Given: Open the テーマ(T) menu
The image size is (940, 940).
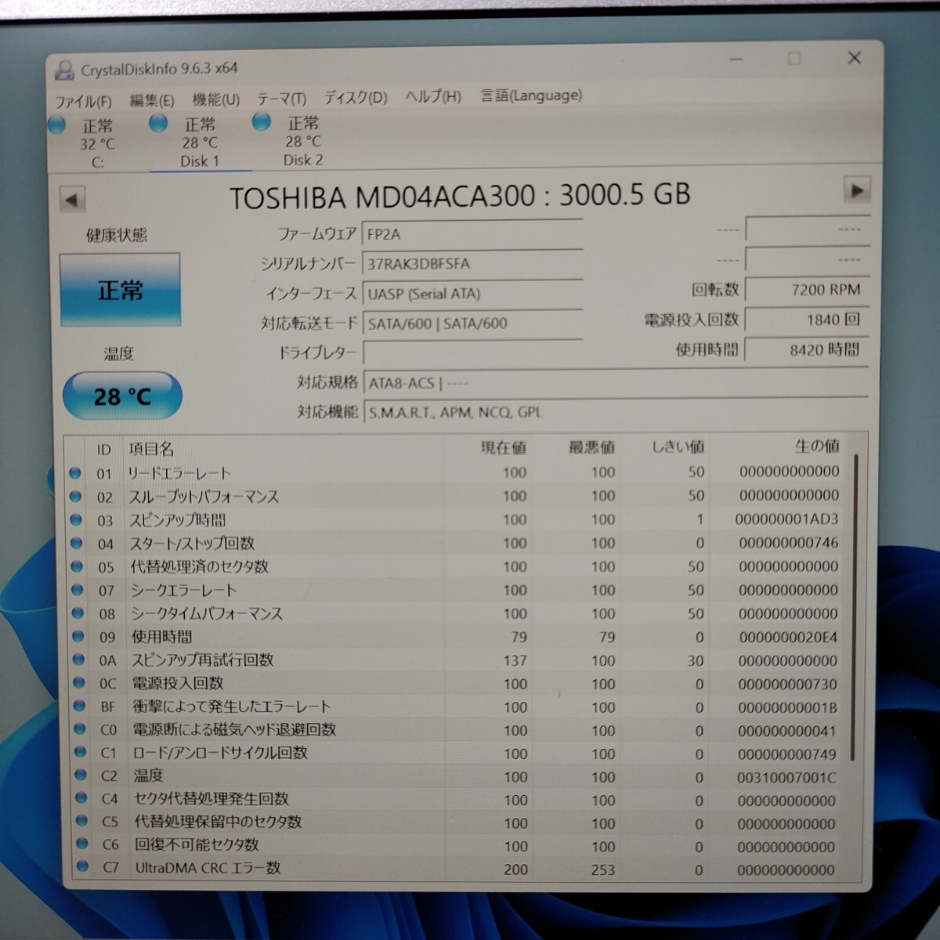Looking at the screenshot, I should click(x=282, y=99).
